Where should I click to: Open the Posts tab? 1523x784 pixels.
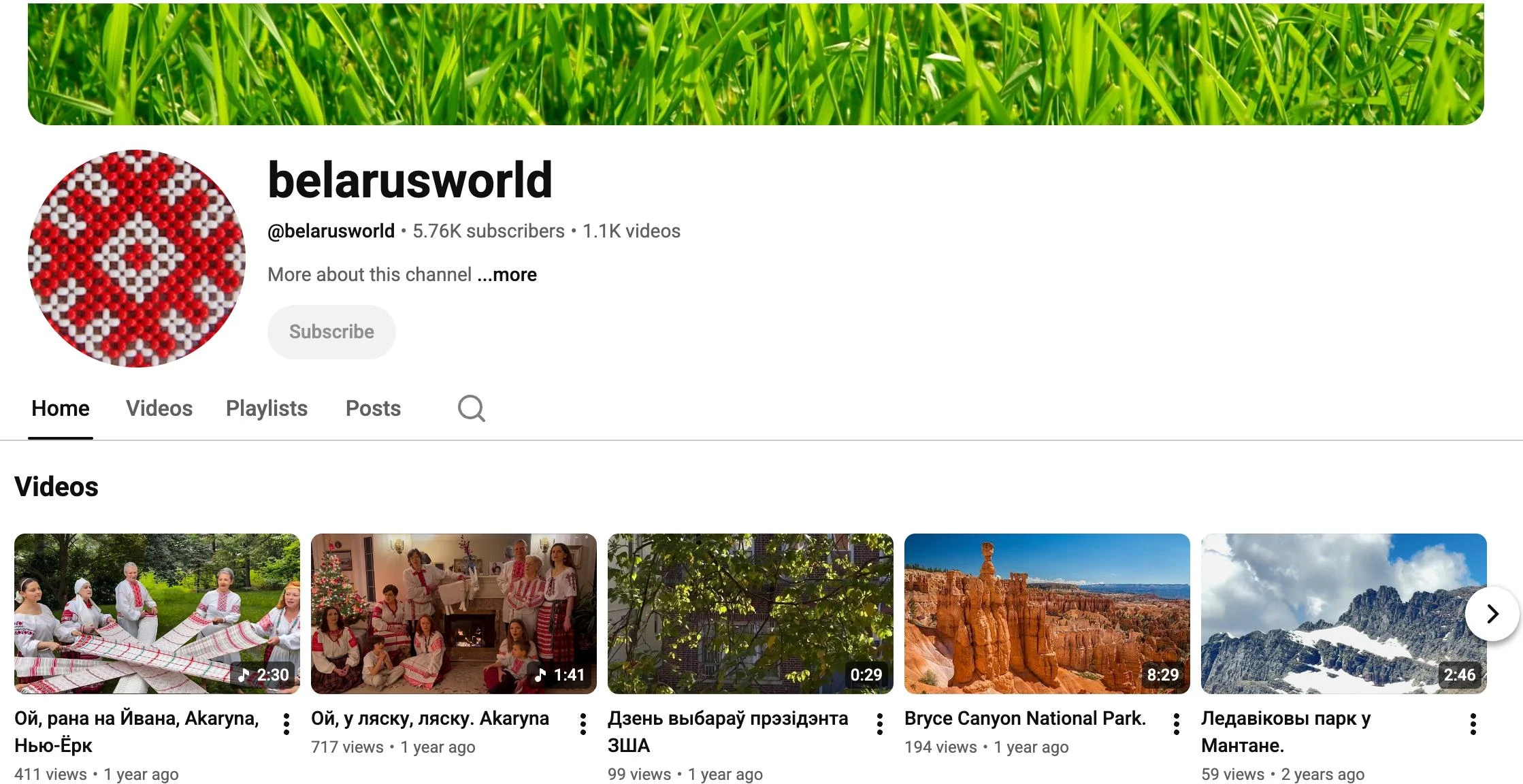coord(373,408)
